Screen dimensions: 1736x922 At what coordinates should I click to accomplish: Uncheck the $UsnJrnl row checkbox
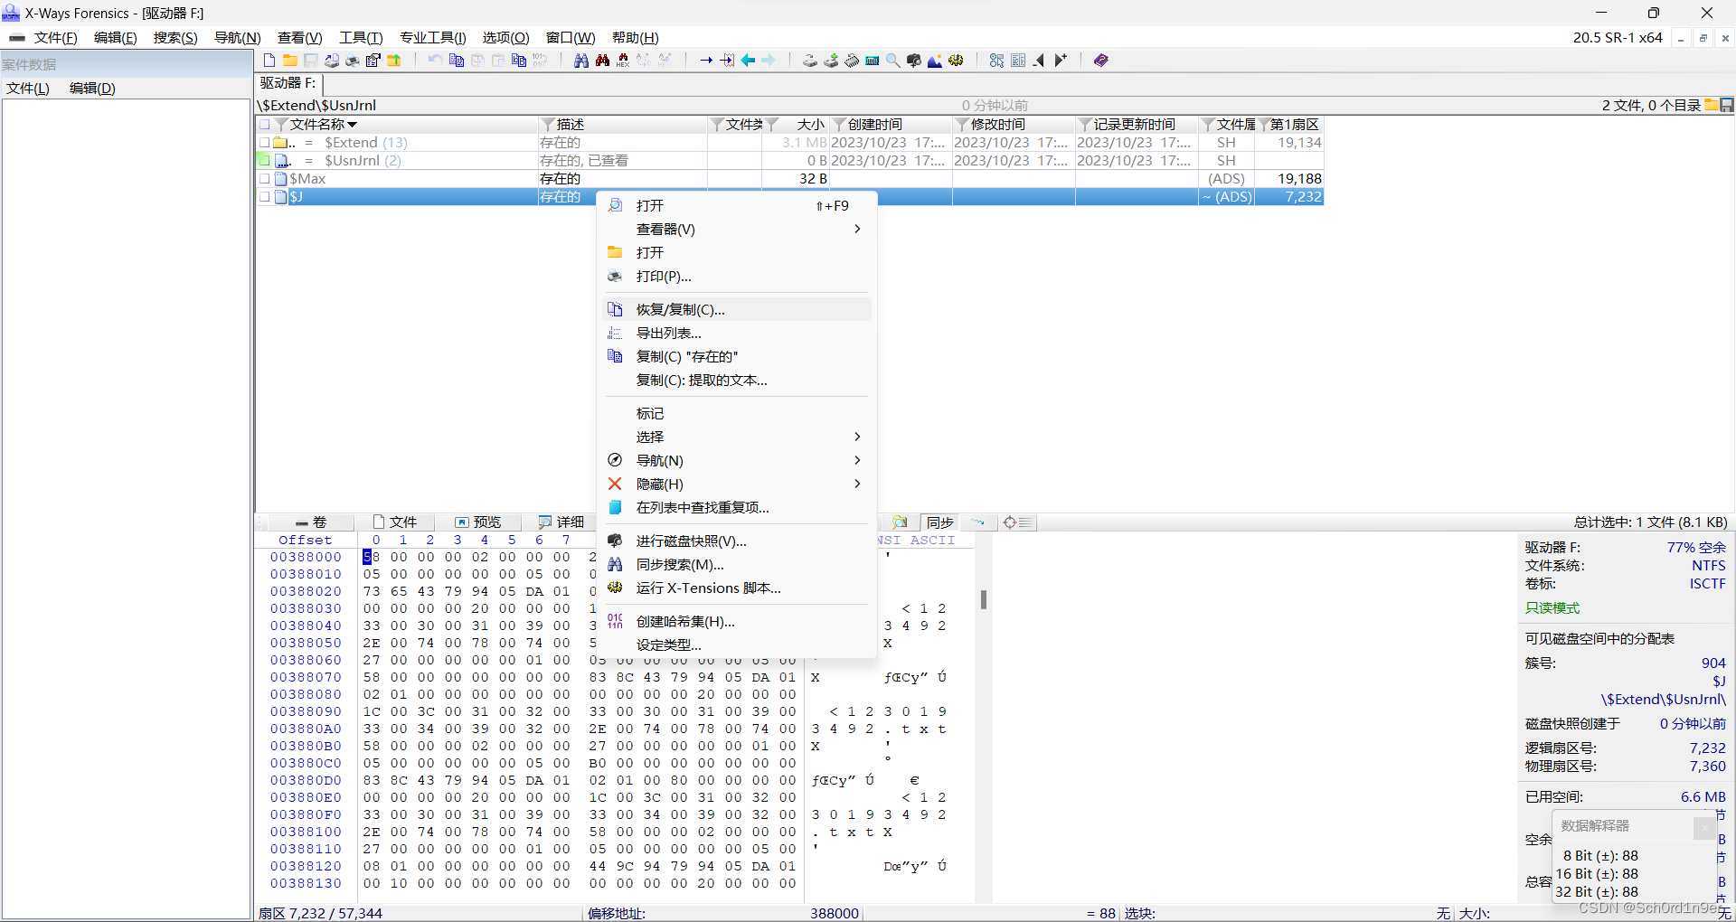263,160
